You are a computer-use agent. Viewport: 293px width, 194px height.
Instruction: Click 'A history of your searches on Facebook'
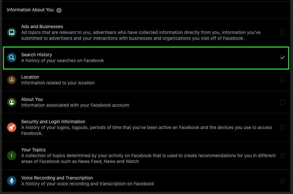(63, 60)
